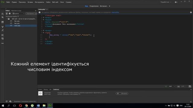Open the Справка menu
This screenshot has height=108, width=193.
tap(68, 2)
